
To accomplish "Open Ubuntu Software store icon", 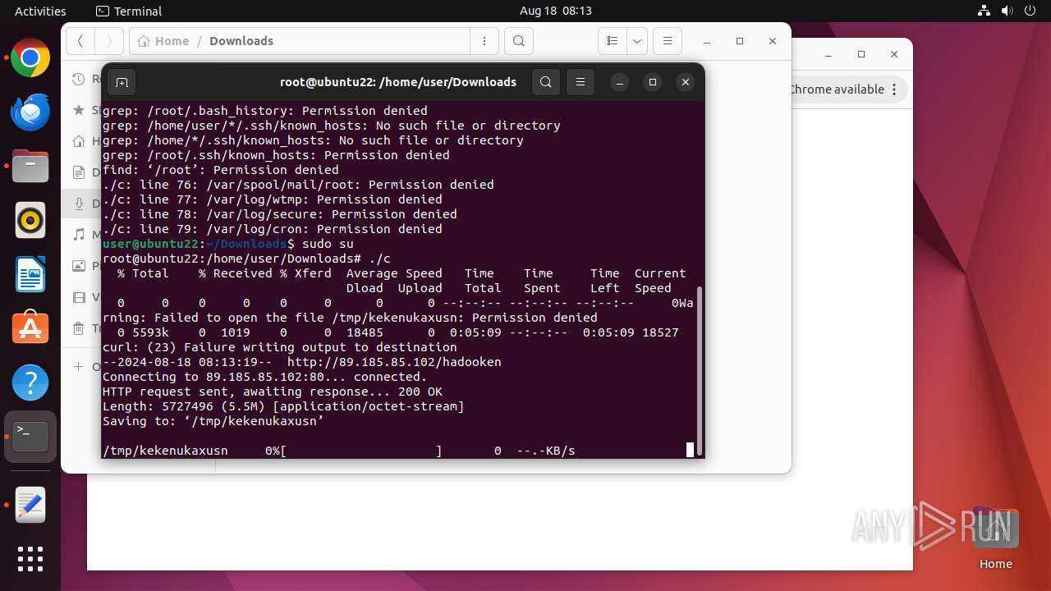I will 30,329.
